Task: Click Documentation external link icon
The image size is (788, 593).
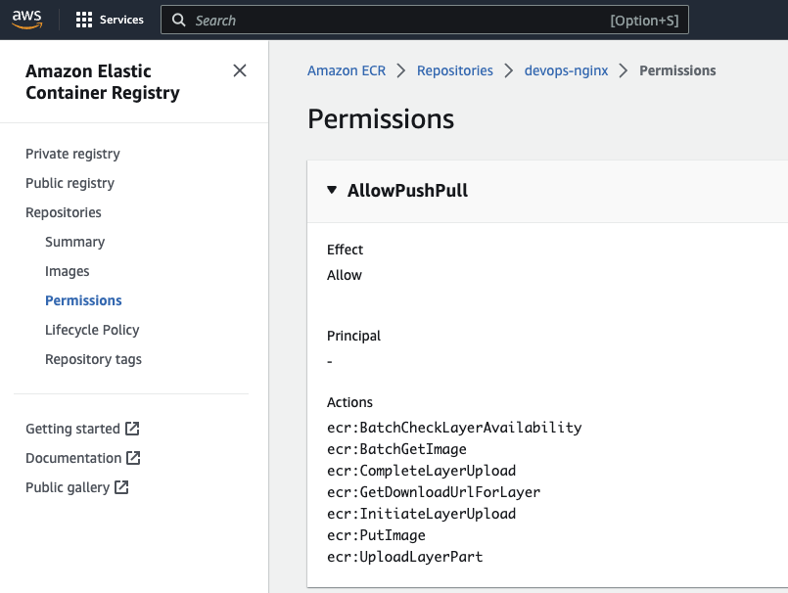Action: [133, 458]
